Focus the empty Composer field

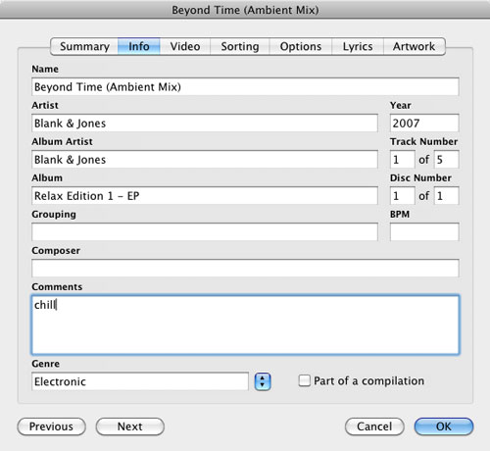[245, 269]
